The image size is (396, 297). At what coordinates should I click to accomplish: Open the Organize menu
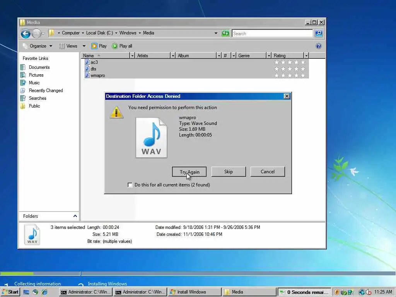pos(38,46)
